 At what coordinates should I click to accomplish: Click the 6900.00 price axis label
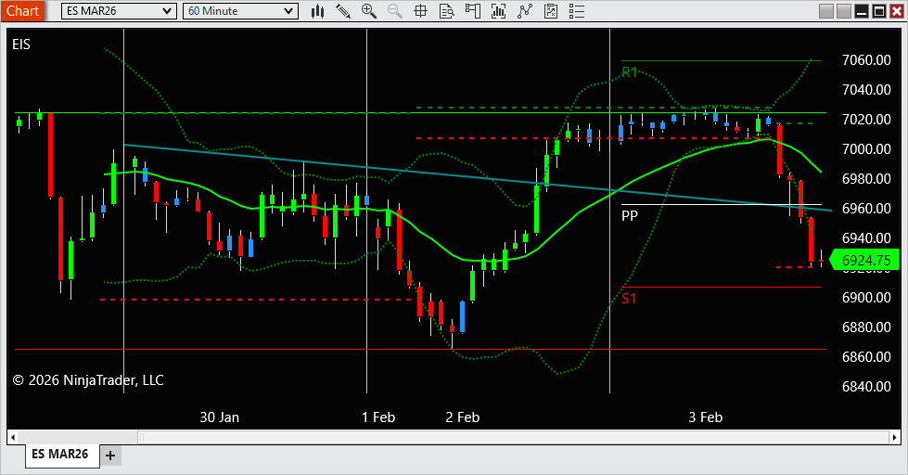[866, 297]
